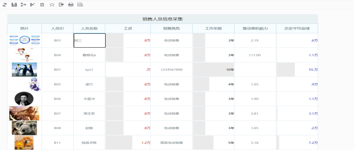
Task: Click the name input field containing 阿三
Action: pos(90,41)
